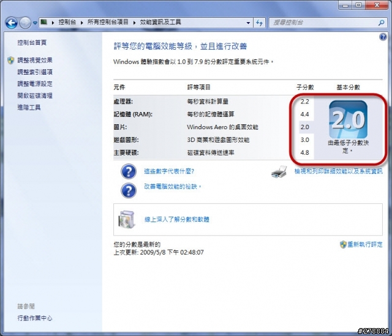This screenshot has height=336, width=392.
Task: Click the 上次更新 date text
Action: [x=159, y=252]
